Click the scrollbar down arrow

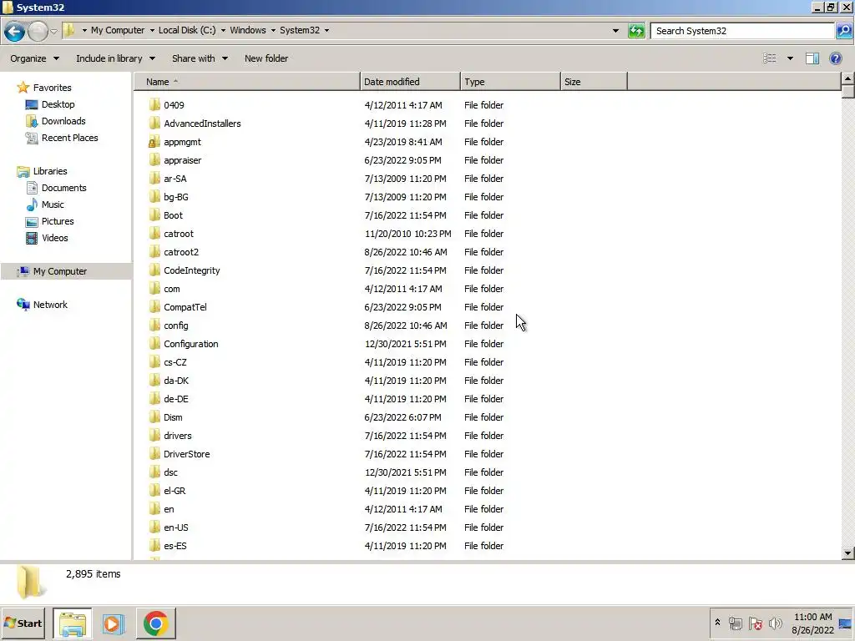coord(847,553)
